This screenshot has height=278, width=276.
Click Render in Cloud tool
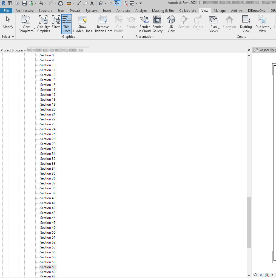coord(144,24)
